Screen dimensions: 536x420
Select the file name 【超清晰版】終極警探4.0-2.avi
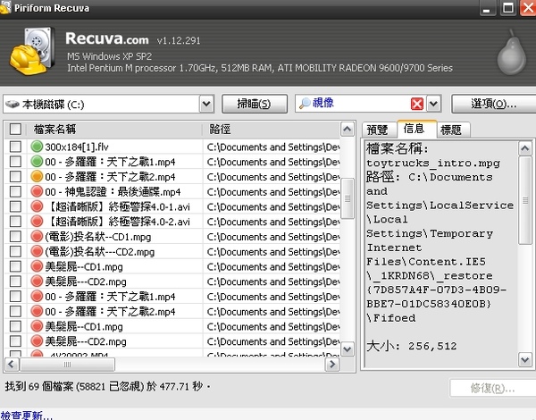pyautogui.click(x=117, y=222)
